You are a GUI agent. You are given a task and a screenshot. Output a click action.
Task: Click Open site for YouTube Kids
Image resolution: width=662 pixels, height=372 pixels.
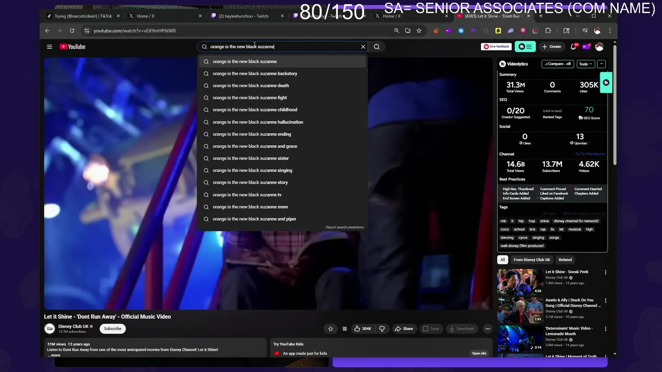click(479, 353)
